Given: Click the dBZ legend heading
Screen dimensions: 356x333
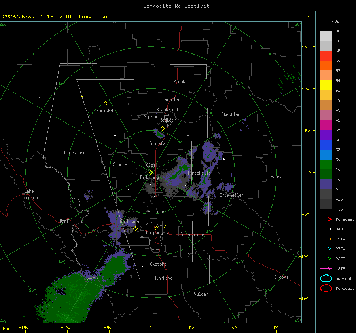Looking at the screenshot, I should (335, 21).
